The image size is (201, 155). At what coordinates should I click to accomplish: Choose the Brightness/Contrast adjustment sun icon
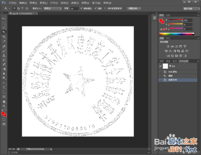click(168, 46)
